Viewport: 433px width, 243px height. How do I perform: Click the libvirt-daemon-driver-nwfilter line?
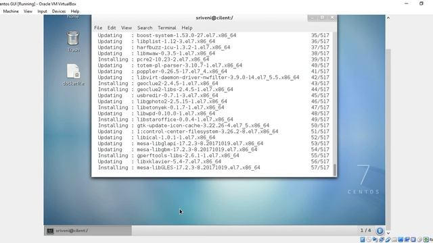click(x=214, y=78)
